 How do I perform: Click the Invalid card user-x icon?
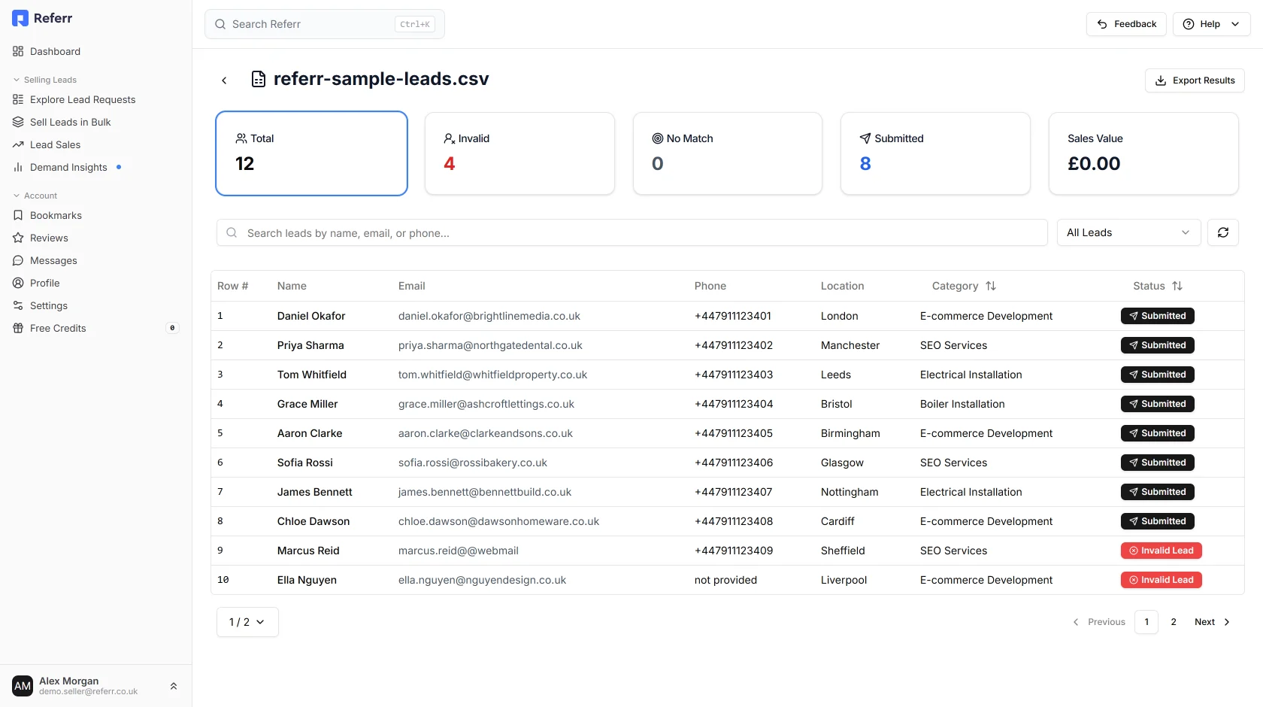click(x=449, y=138)
